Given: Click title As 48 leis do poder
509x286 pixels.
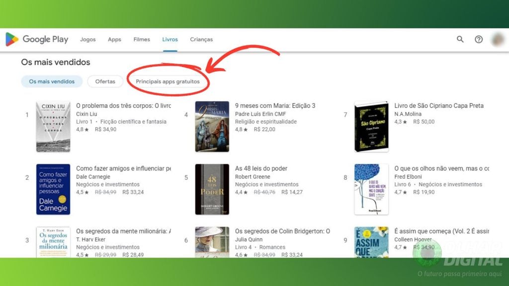Looking at the screenshot, I should click(261, 169).
